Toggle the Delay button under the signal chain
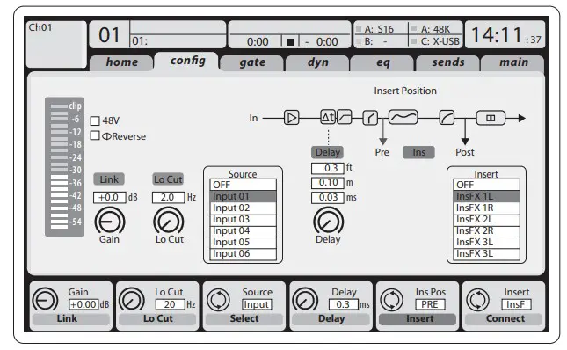This screenshot has height=350, width=567. coord(327,152)
